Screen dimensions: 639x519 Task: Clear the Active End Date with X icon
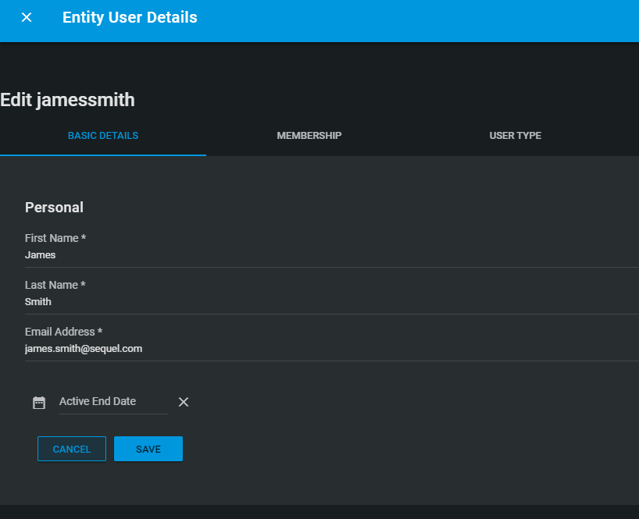(184, 402)
